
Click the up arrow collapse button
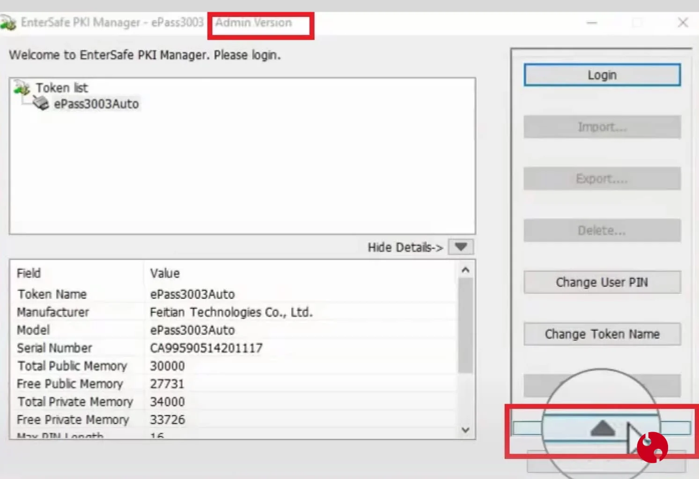point(602,428)
